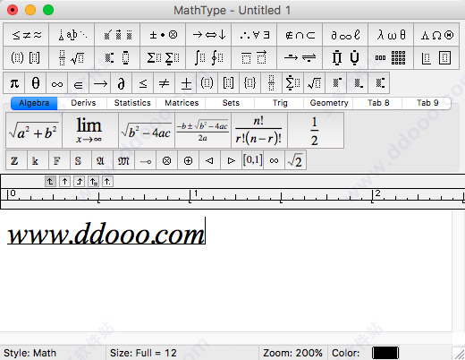Screen dimensions: 465x360
Task: Switch to the Geometry tab
Action: [329, 103]
